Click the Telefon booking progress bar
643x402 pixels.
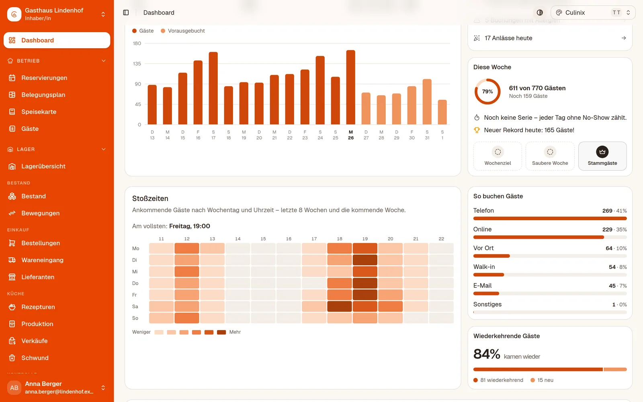point(550,219)
